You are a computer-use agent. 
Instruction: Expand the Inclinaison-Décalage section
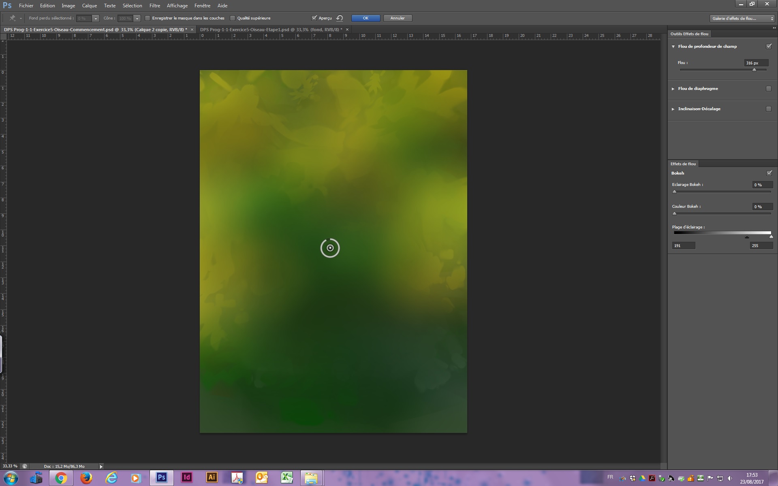coord(673,109)
